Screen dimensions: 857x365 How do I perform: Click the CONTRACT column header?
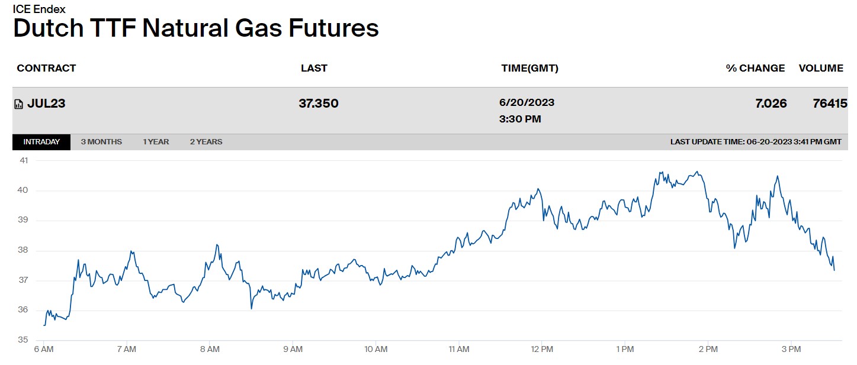coord(47,68)
